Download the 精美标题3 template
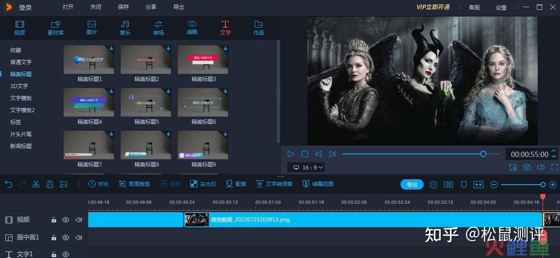This screenshot has width=560, height=258. pyautogui.click(x=225, y=48)
